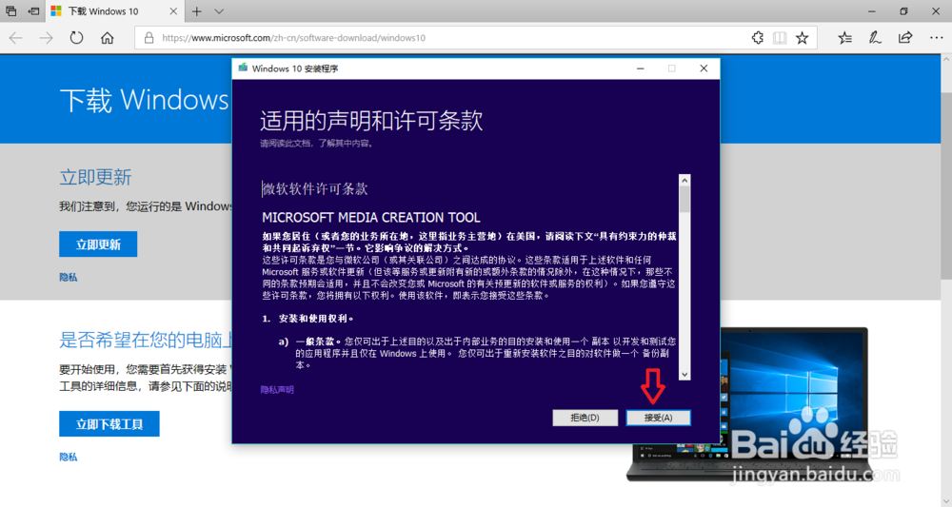Viewport: 952px width, 507px height.
Task: Refresh the page in Edge
Action: click(76, 38)
